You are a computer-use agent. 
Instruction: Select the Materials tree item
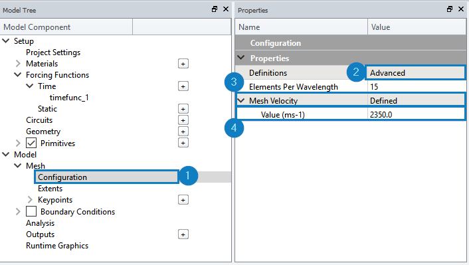(42, 64)
